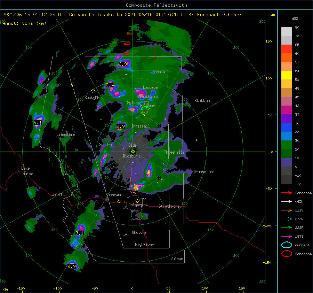Click the ThreeHills label
The width and height of the screenshot is (313, 293).
click(x=174, y=152)
